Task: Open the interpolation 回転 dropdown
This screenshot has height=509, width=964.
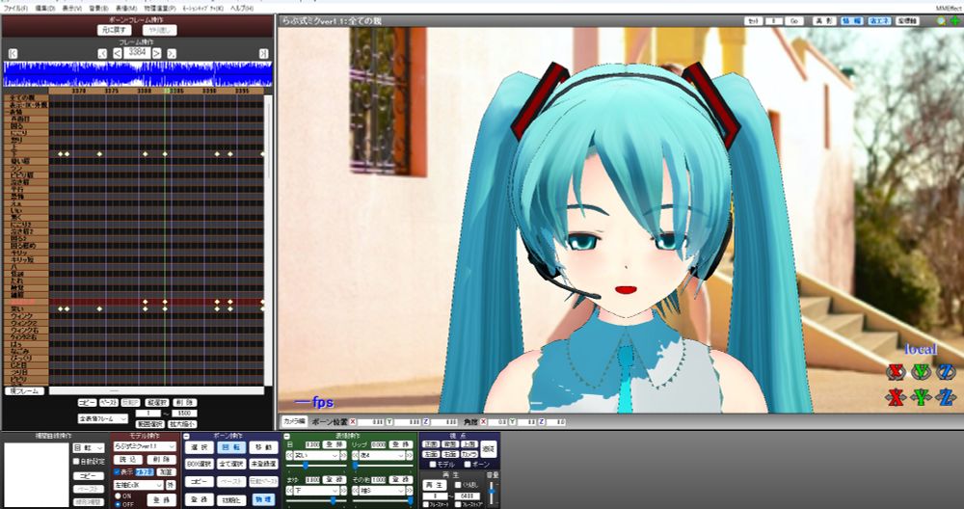Action: (x=89, y=448)
